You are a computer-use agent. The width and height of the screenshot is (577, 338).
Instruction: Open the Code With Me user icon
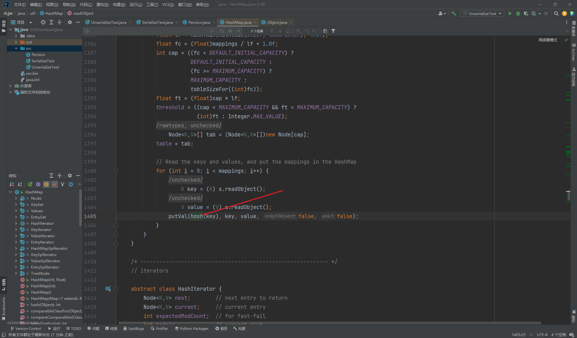pos(442,13)
